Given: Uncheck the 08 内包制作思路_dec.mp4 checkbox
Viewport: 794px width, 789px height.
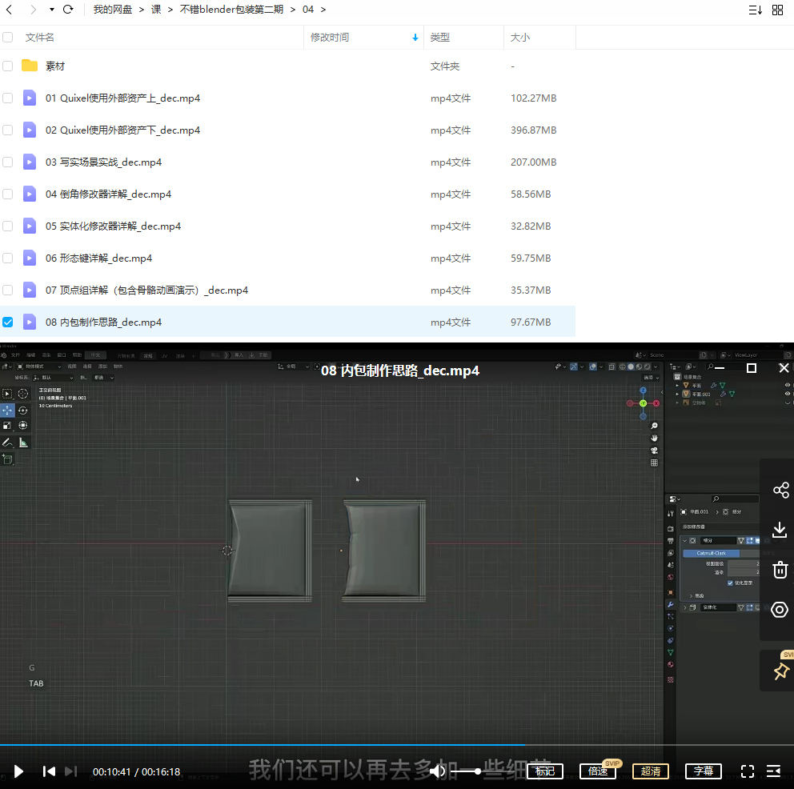Looking at the screenshot, I should point(8,322).
